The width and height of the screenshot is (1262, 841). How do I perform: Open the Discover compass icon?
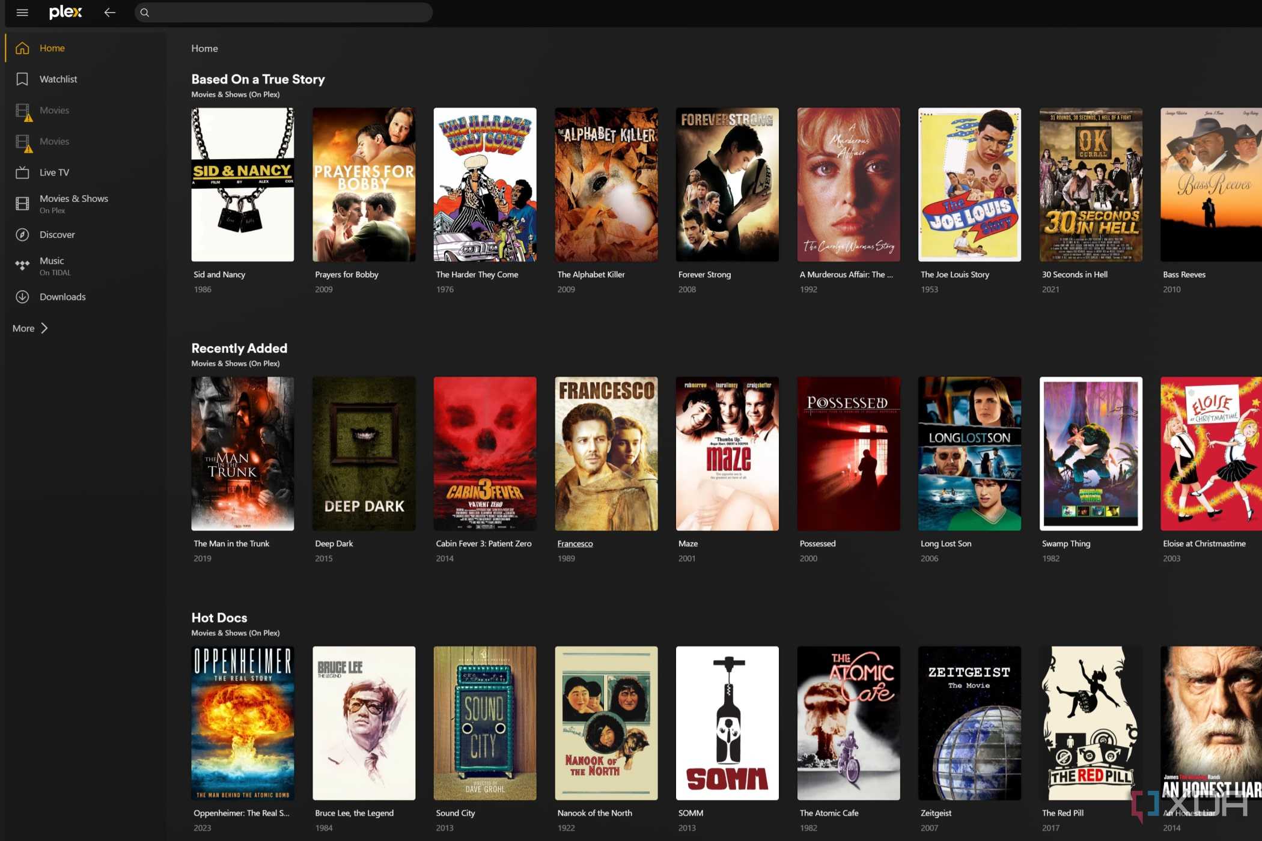pyautogui.click(x=22, y=235)
